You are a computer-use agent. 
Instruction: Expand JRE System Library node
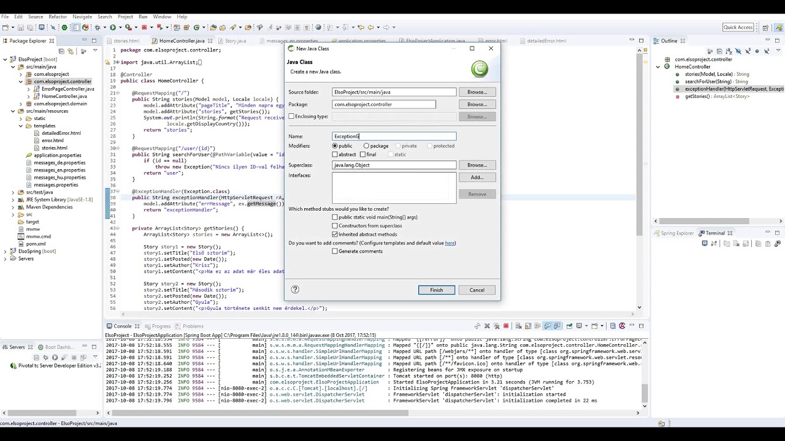[x=13, y=200]
